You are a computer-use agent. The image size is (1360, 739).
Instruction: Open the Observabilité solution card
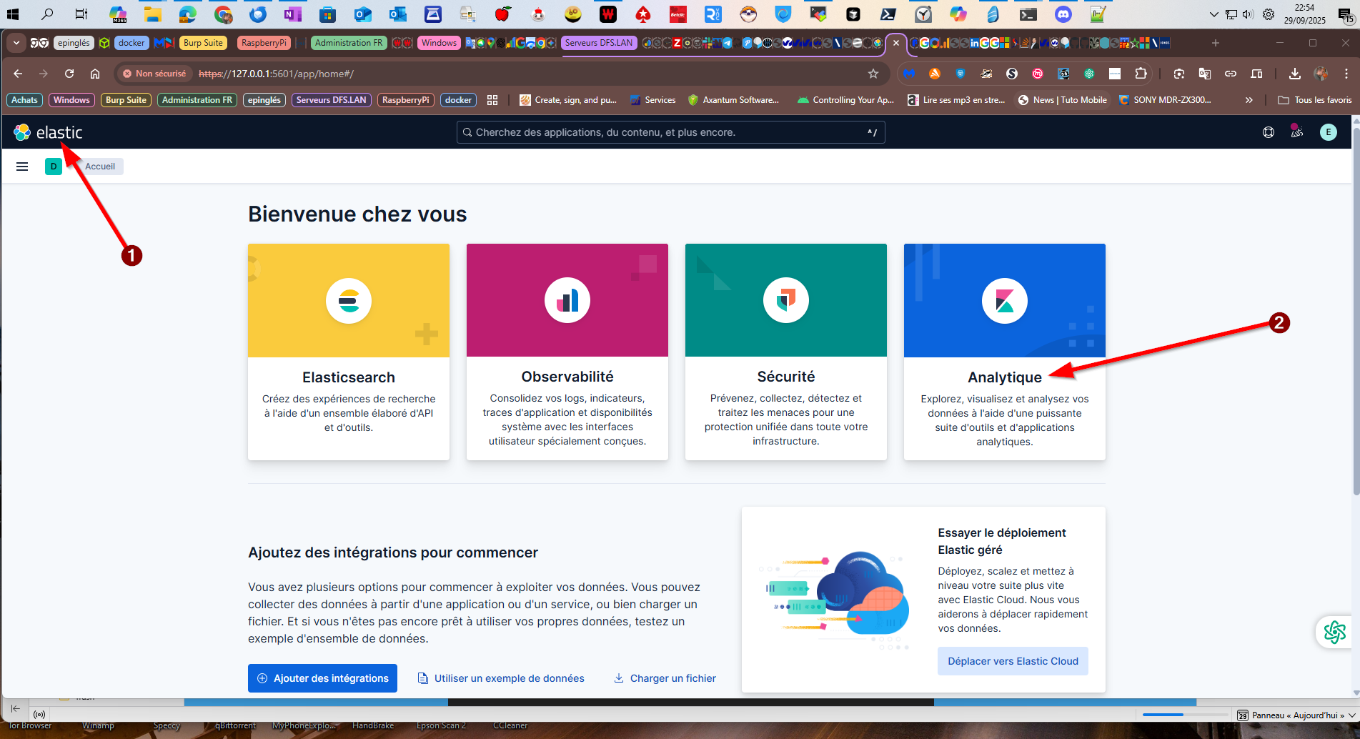tap(567, 352)
